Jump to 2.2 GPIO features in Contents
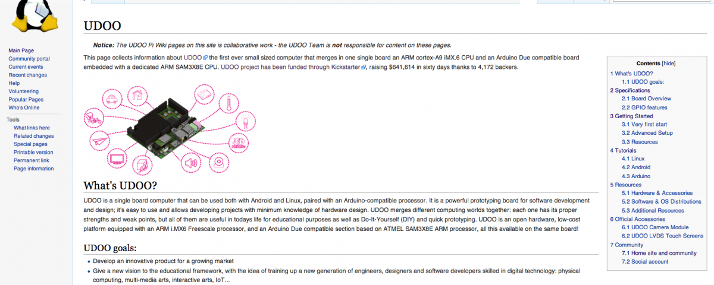 coord(644,107)
